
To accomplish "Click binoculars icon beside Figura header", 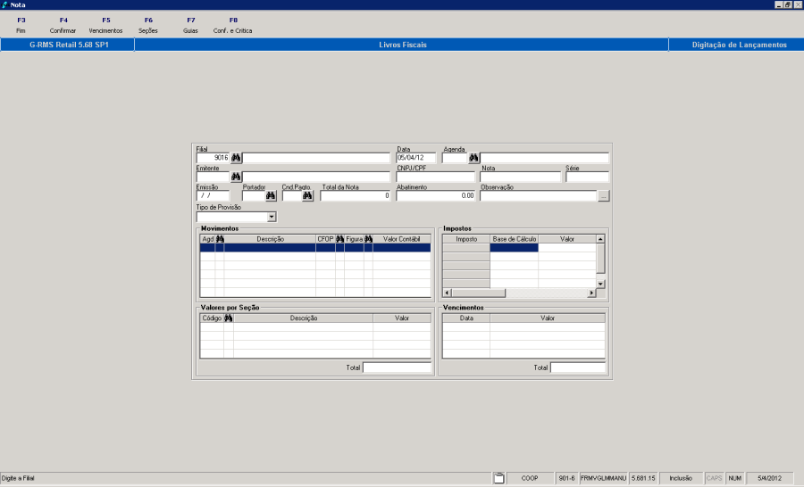I will pos(369,239).
